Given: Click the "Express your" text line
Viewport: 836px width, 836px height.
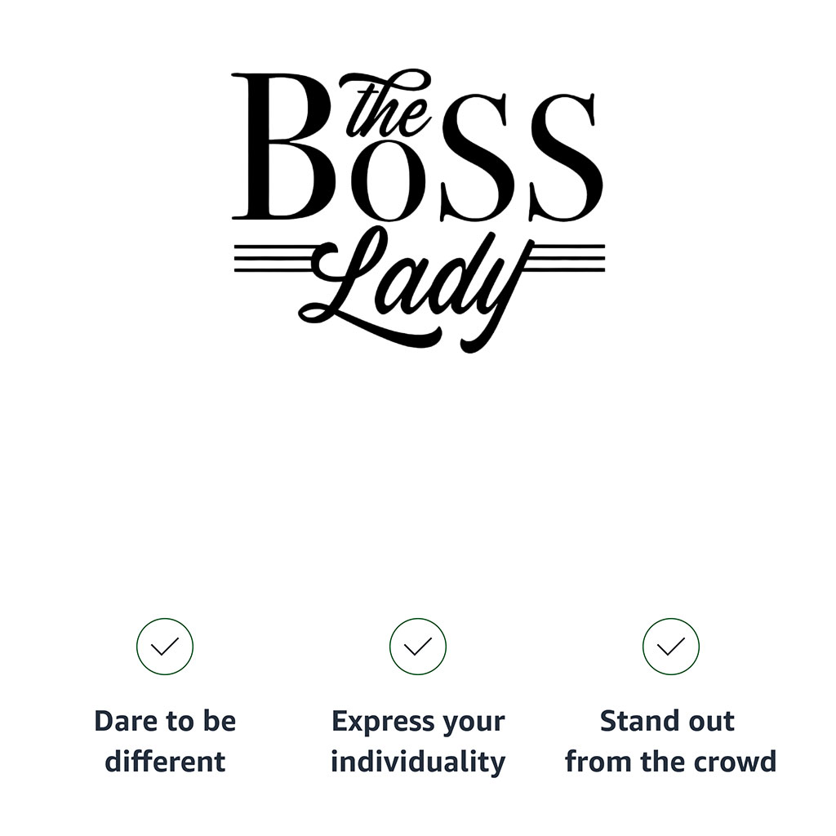Looking at the screenshot, I should pyautogui.click(x=418, y=722).
